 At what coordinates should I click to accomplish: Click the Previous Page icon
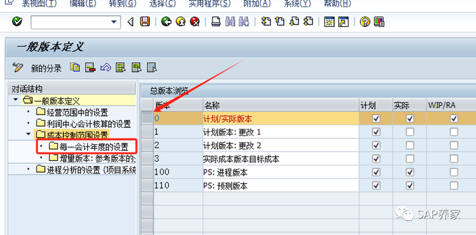tap(279, 22)
